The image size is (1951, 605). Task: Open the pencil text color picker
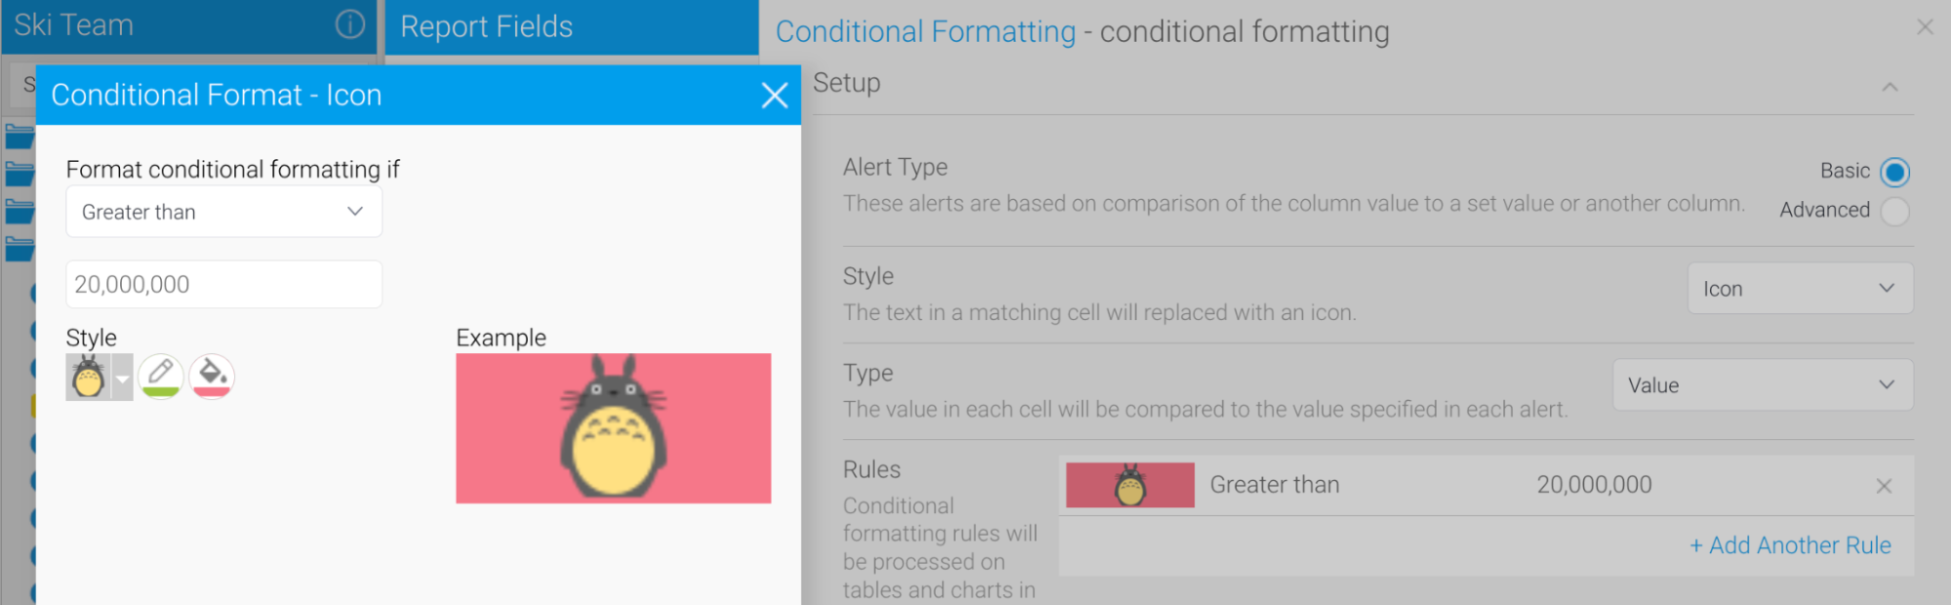point(161,377)
